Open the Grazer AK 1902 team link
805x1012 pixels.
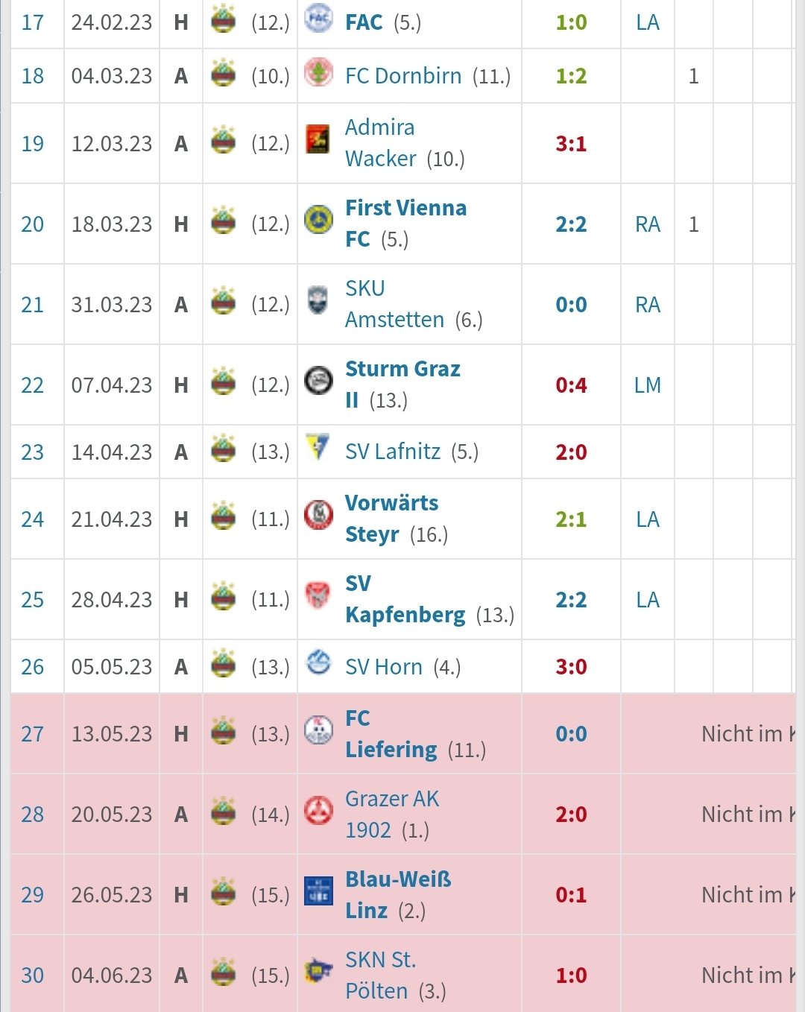[392, 815]
